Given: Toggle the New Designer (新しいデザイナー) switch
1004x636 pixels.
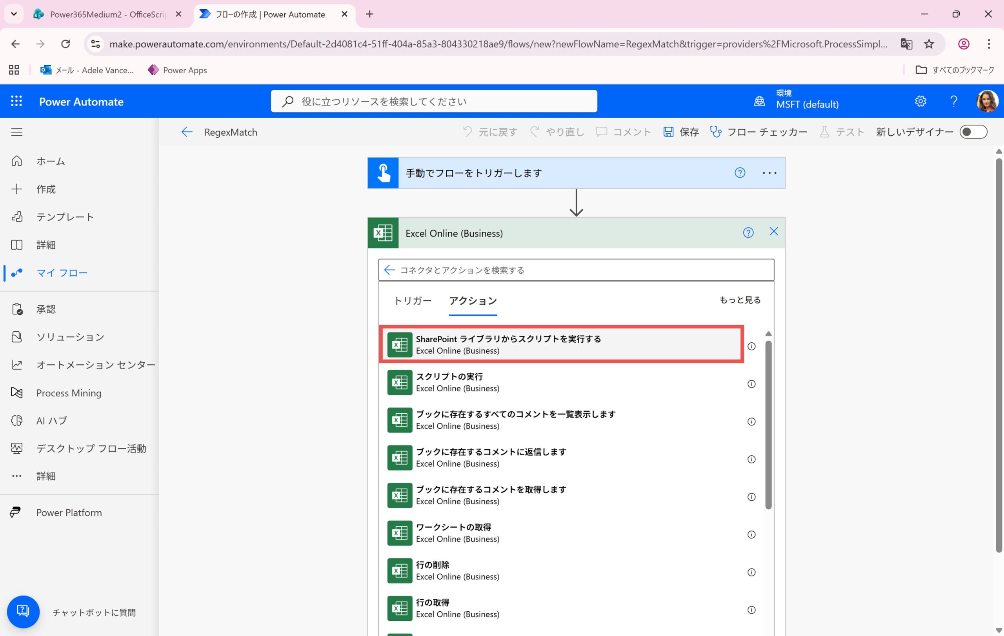Looking at the screenshot, I should 973,132.
